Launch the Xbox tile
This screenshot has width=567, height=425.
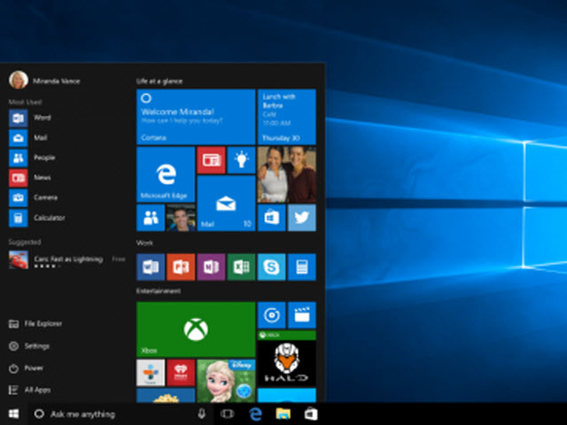196,328
